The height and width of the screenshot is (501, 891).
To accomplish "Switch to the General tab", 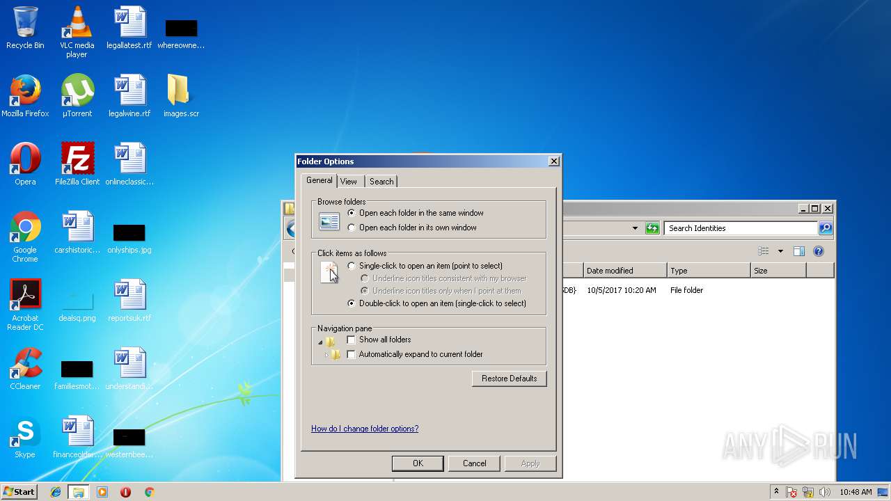I will pos(320,180).
